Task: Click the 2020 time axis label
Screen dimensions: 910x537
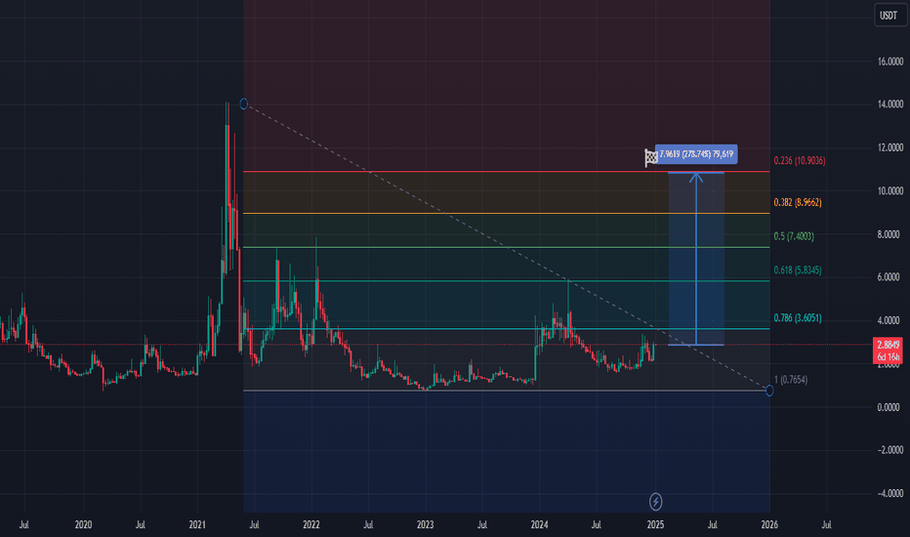Action: click(84, 525)
